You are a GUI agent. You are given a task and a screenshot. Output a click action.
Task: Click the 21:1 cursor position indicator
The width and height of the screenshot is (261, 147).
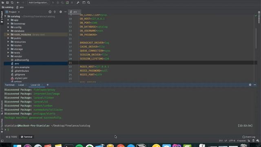(x=221, y=140)
